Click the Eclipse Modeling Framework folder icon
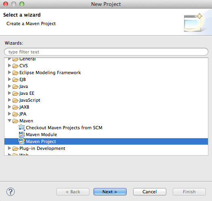The image size is (212, 201). [x=15, y=73]
